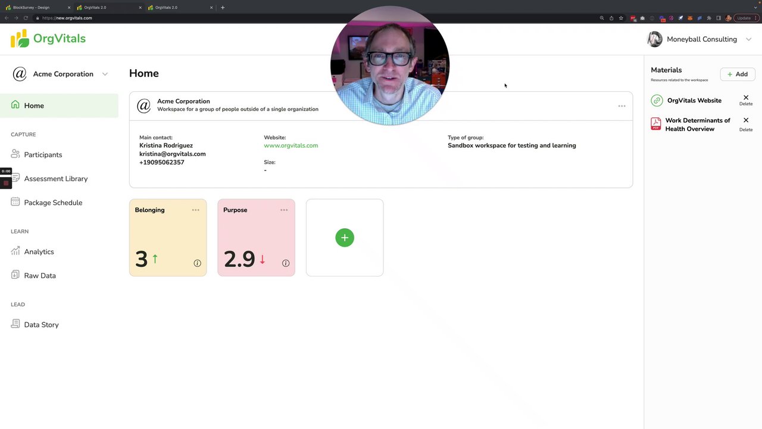This screenshot has width=762, height=429.
Task: Click the camera extension icon
Action: (642, 18)
